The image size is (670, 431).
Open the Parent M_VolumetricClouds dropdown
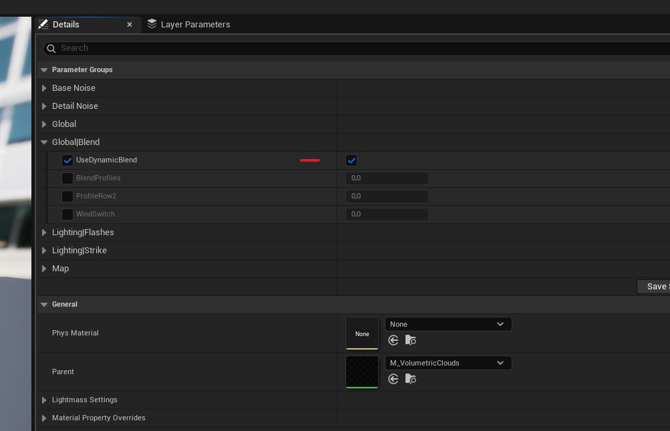click(448, 363)
